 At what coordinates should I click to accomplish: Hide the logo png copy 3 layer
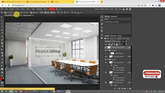tap(106, 63)
